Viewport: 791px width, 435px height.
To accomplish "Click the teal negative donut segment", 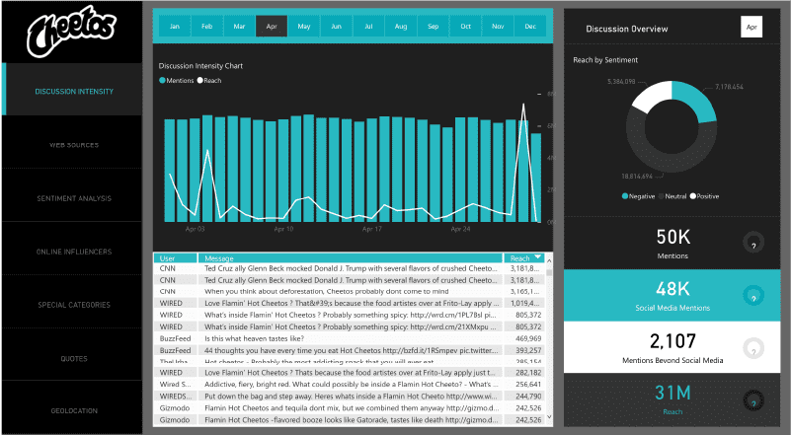I will click(x=696, y=99).
